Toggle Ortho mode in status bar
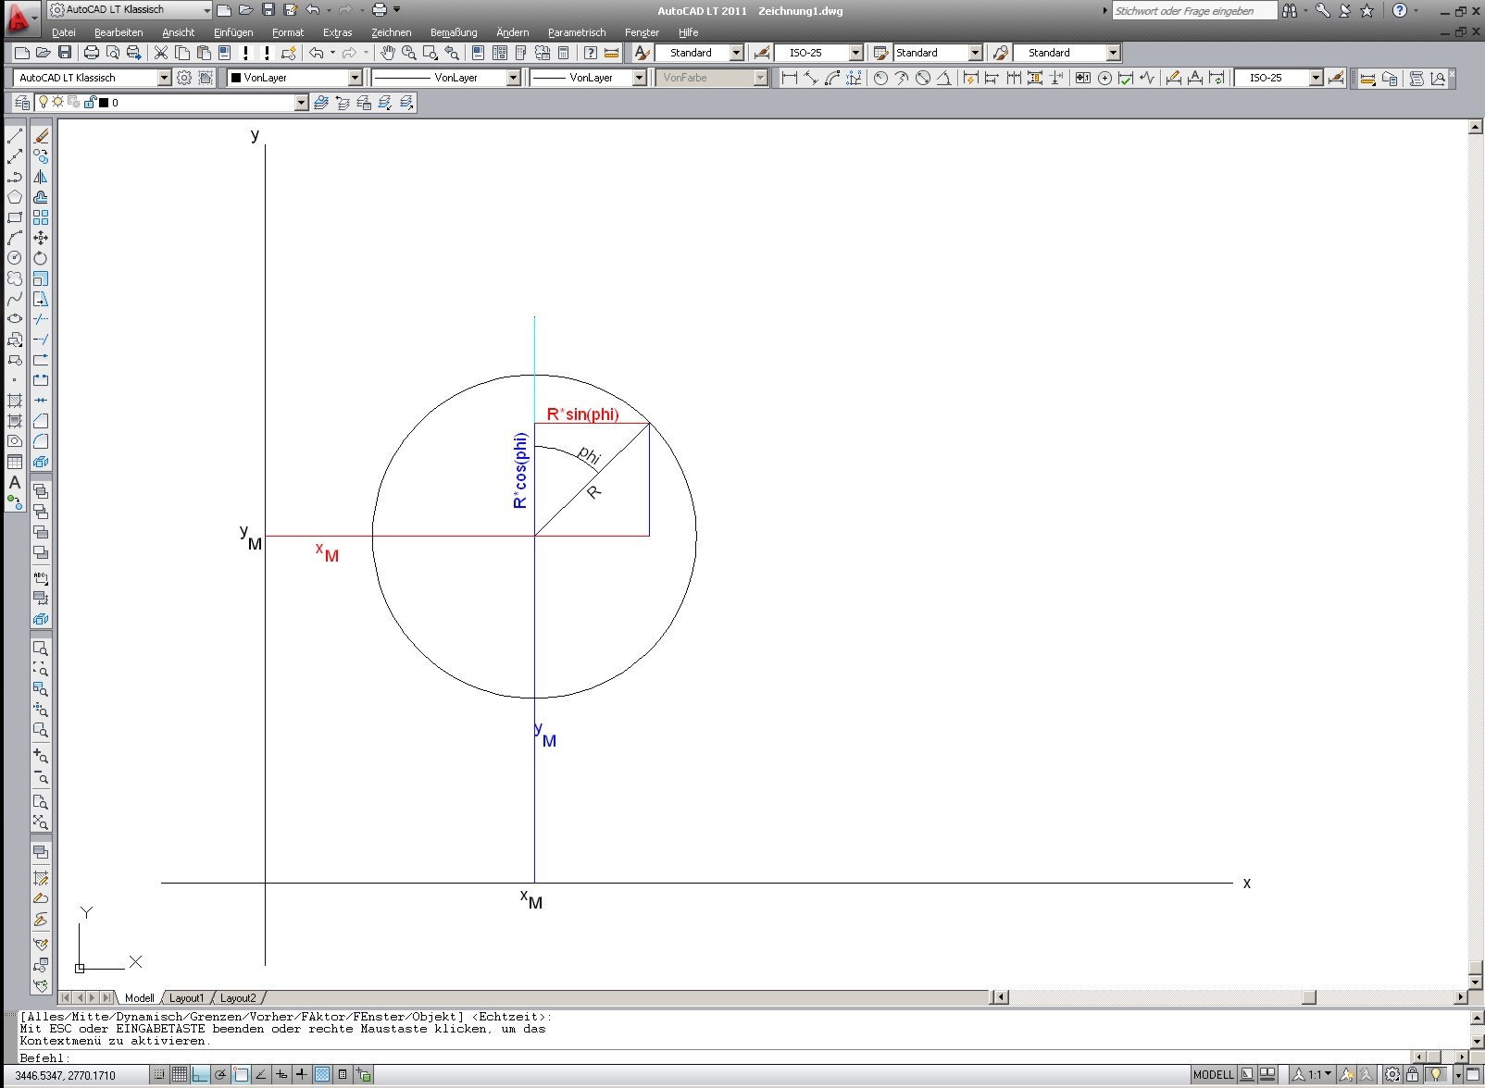Screen dimensions: 1485x1088 (x=200, y=1075)
